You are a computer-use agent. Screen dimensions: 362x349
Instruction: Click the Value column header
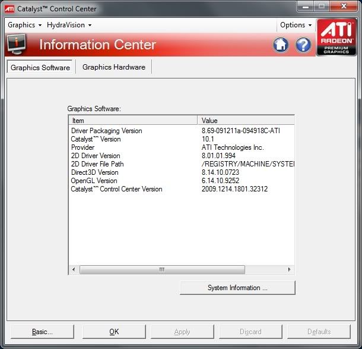pos(246,121)
